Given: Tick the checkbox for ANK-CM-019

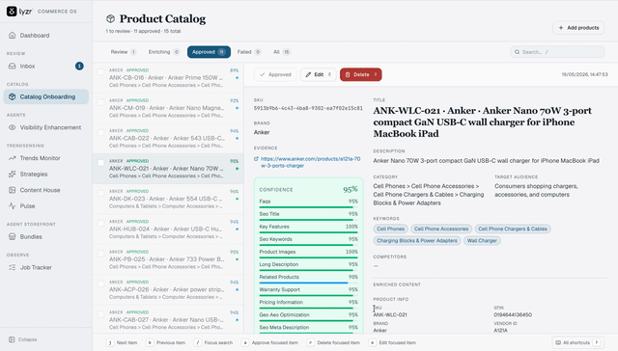Looking at the screenshot, I should click(x=100, y=102).
